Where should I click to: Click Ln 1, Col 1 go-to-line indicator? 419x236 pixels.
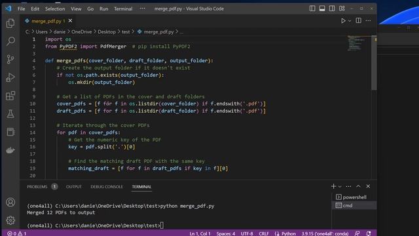(x=200, y=233)
